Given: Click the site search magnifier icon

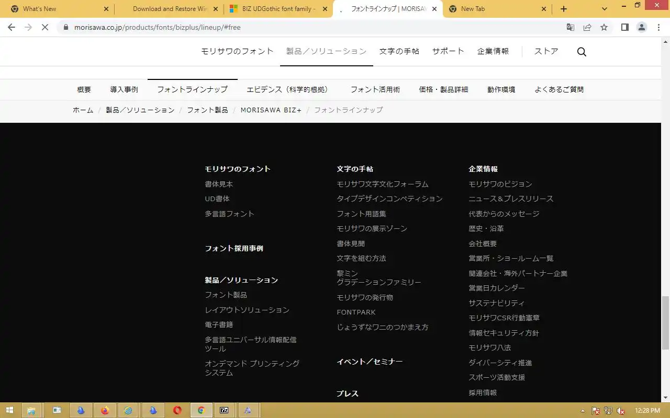Looking at the screenshot, I should coord(582,52).
